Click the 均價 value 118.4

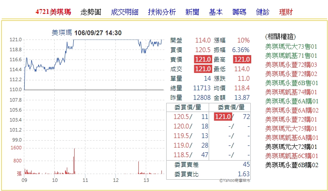(x=242, y=88)
